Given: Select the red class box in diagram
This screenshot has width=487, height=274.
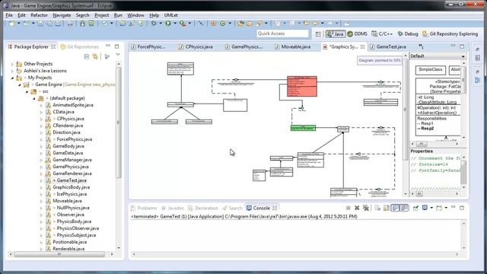Looking at the screenshot, I should (x=302, y=86).
